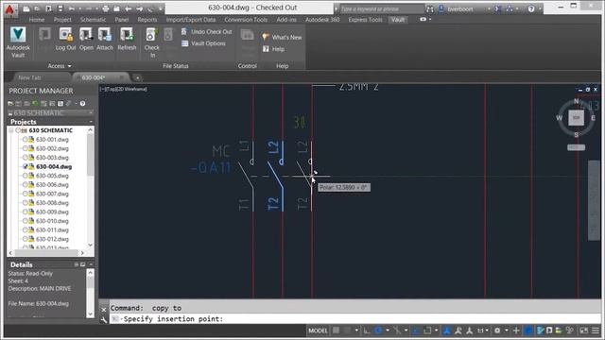Switch to the Home ribbon tab

tap(37, 20)
